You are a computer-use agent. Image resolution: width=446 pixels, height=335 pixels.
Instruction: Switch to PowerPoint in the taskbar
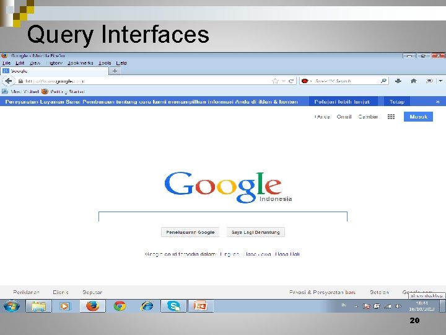click(x=201, y=306)
